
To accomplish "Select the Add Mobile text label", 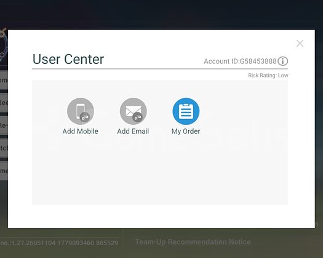I will (81, 131).
